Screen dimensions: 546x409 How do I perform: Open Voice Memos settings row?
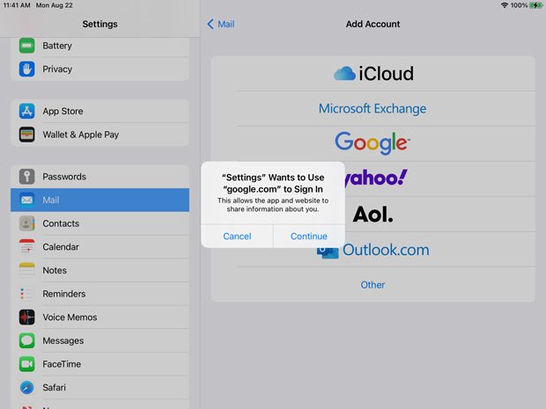coord(100,318)
